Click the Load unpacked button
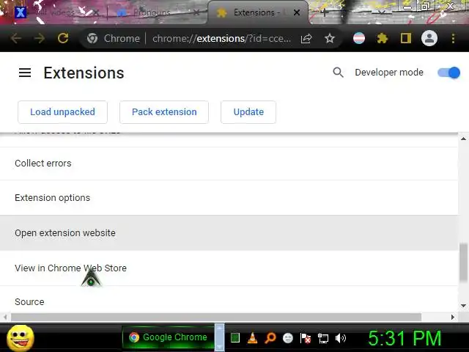 (62, 112)
